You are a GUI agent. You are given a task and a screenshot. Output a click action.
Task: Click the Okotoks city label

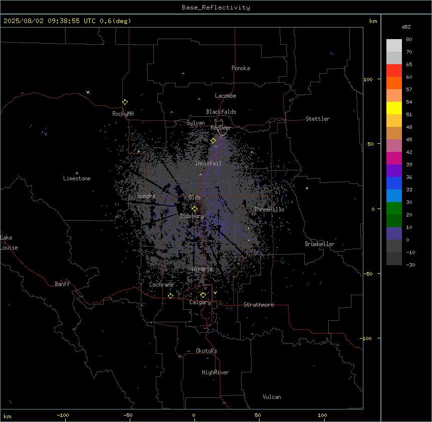[206, 351]
